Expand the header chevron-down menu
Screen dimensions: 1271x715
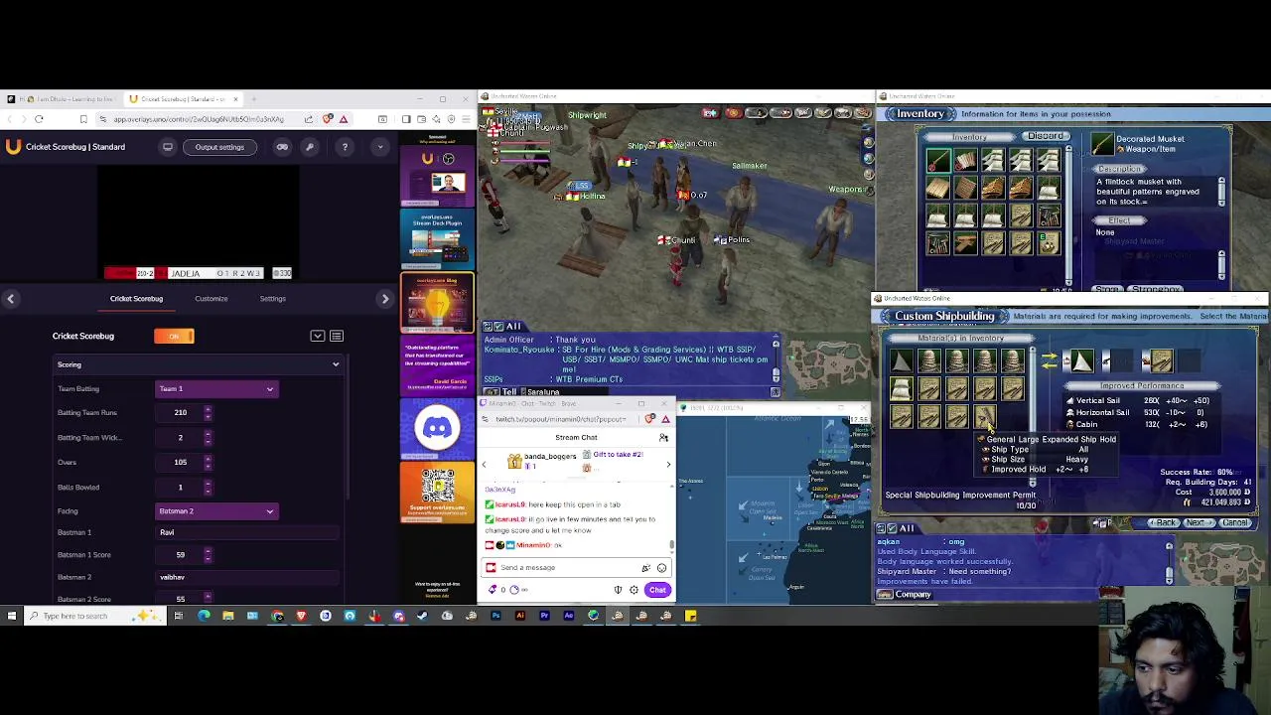pos(379,147)
